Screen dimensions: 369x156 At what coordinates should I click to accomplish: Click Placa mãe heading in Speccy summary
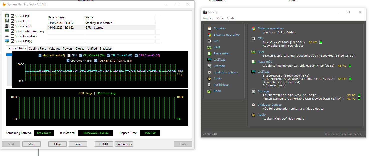(x=265, y=62)
